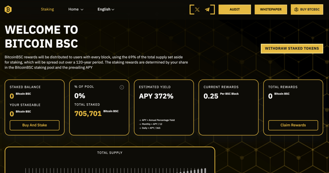Click the 0.25 current rewards value
This screenshot has height=173, width=329.
[211, 96]
